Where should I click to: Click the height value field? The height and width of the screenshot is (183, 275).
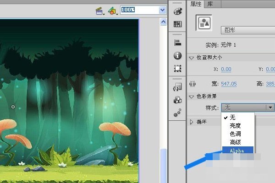pos(270,84)
